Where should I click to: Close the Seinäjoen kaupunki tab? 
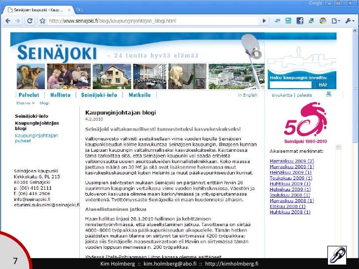[69, 10]
